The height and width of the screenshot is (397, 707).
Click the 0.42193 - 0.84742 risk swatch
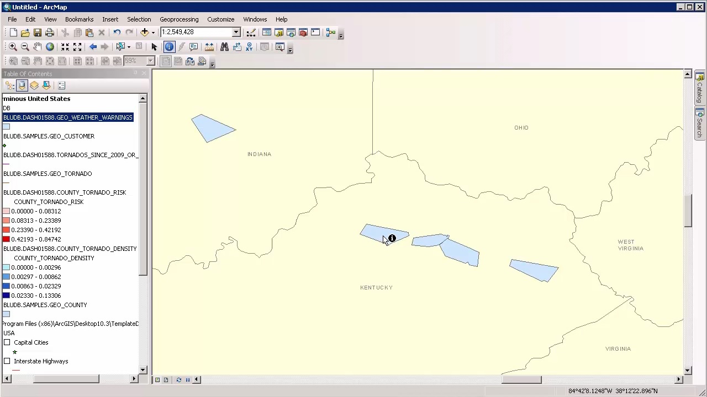tap(6, 239)
